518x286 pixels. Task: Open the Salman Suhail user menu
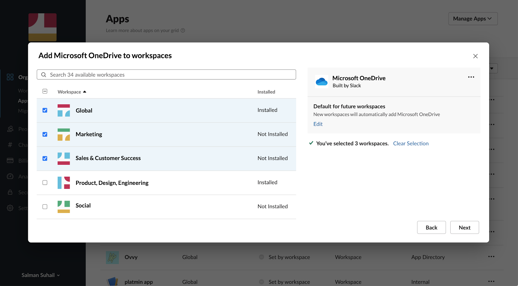click(40, 275)
